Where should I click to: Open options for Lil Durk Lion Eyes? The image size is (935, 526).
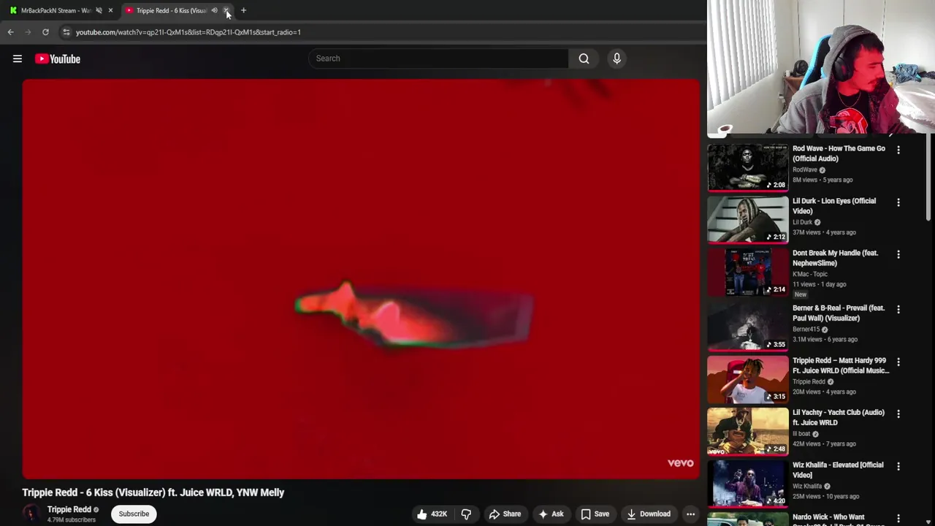click(898, 202)
